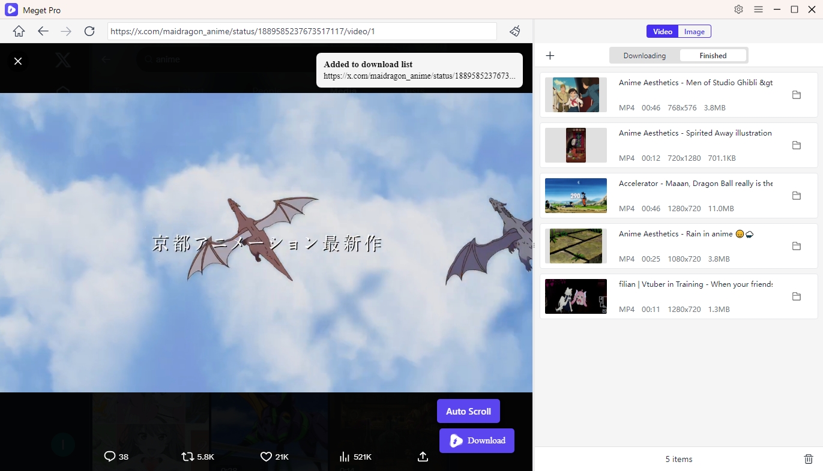This screenshot has height=471, width=823.
Task: Click the '11.0MB' file size text
Action: 722,209
